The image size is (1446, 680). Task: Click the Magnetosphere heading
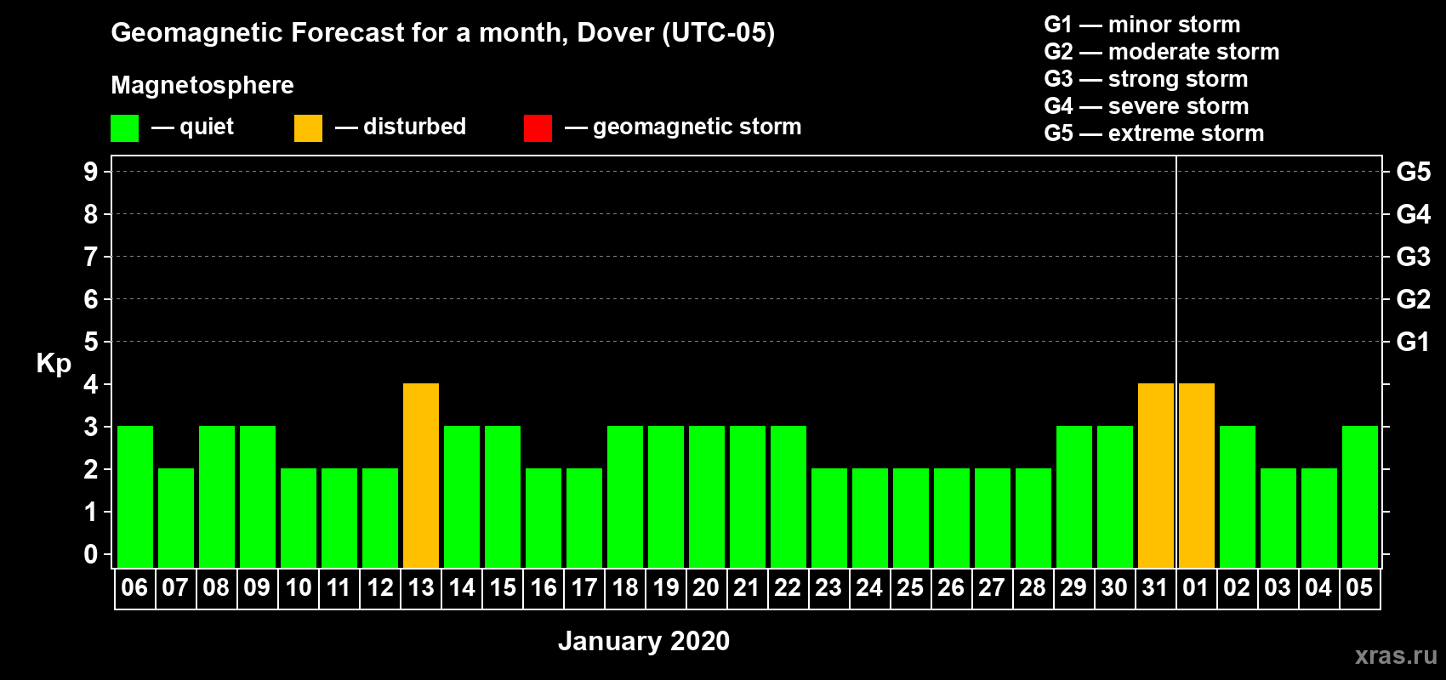pos(202,86)
